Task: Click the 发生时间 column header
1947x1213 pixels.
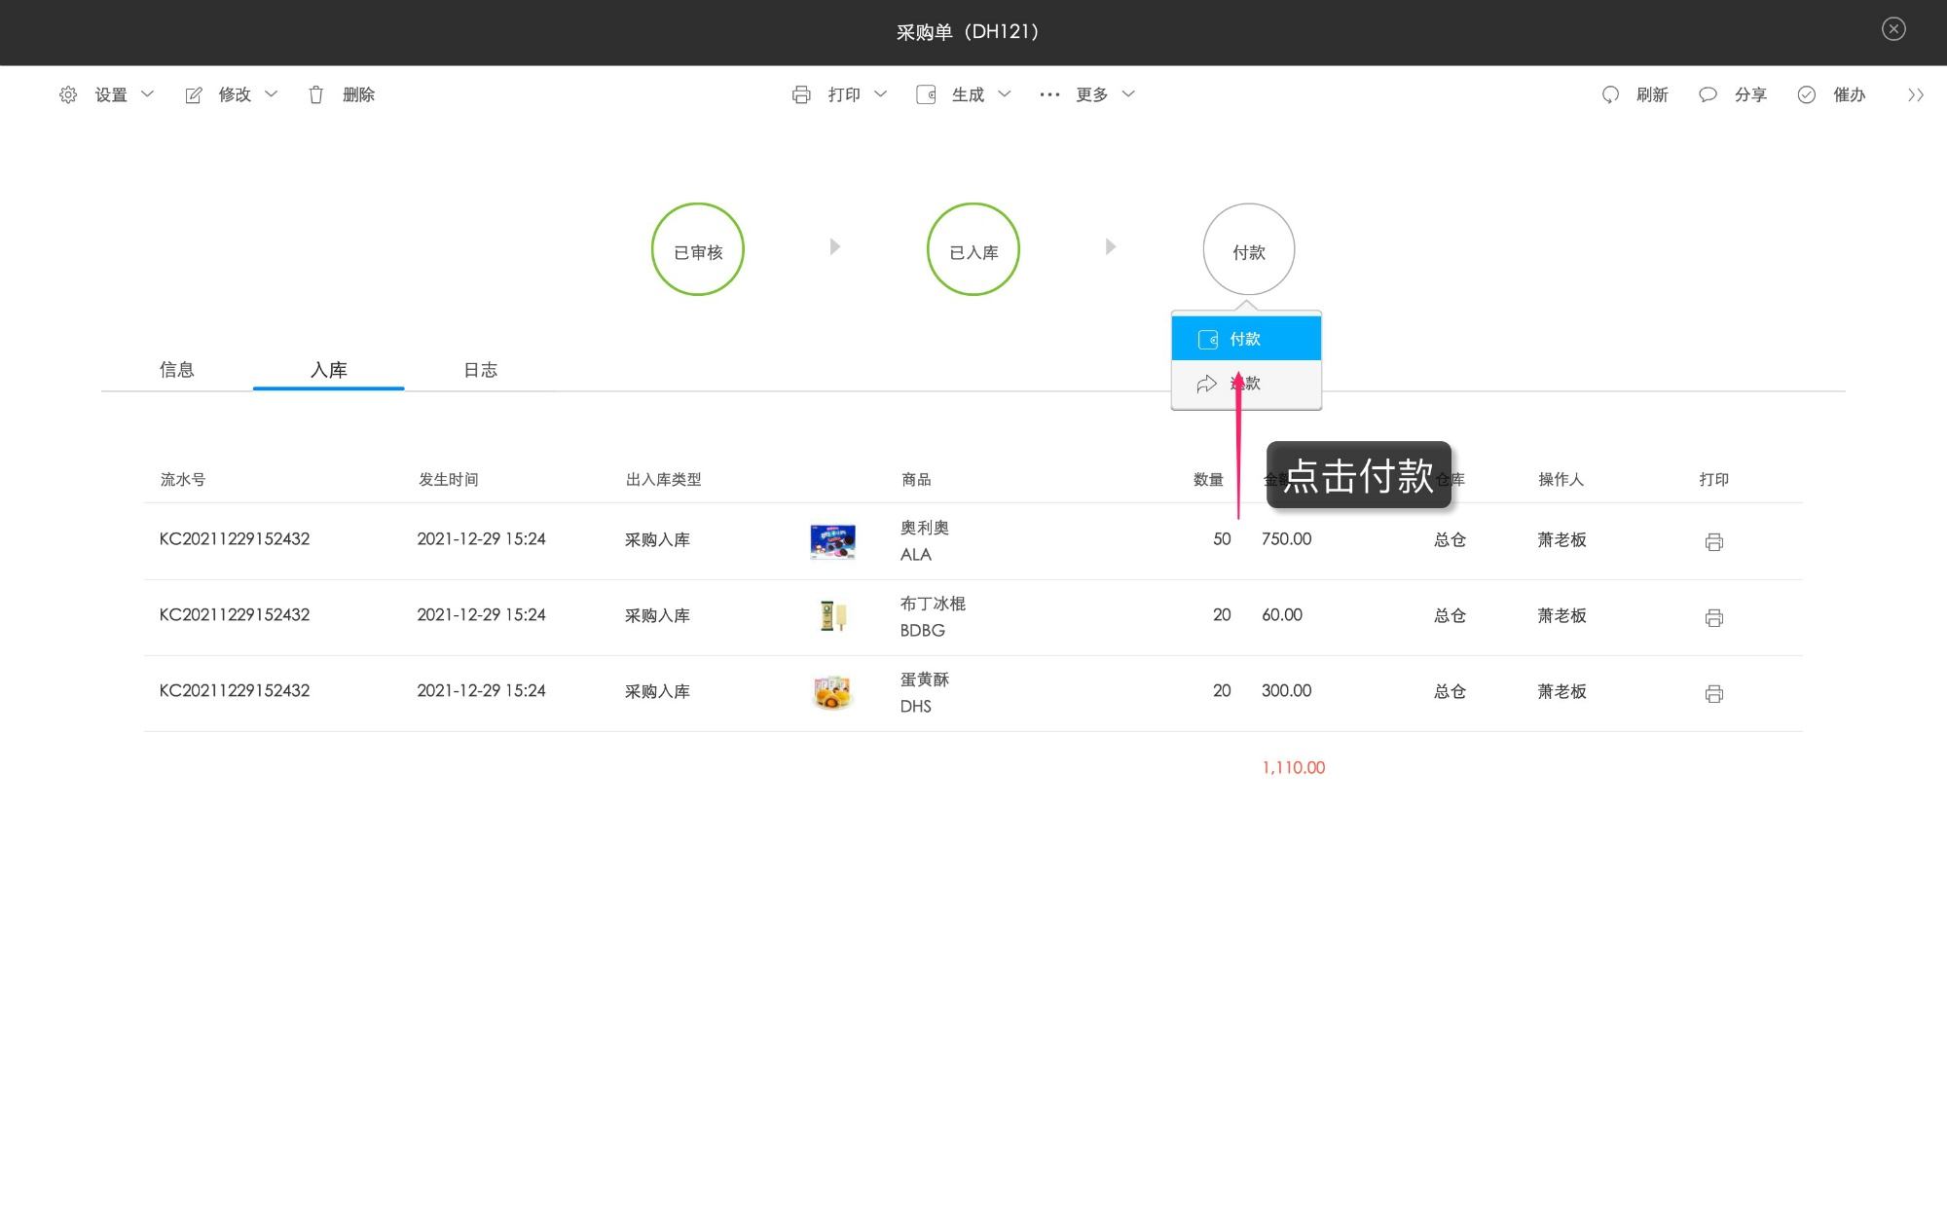Action: point(449,479)
